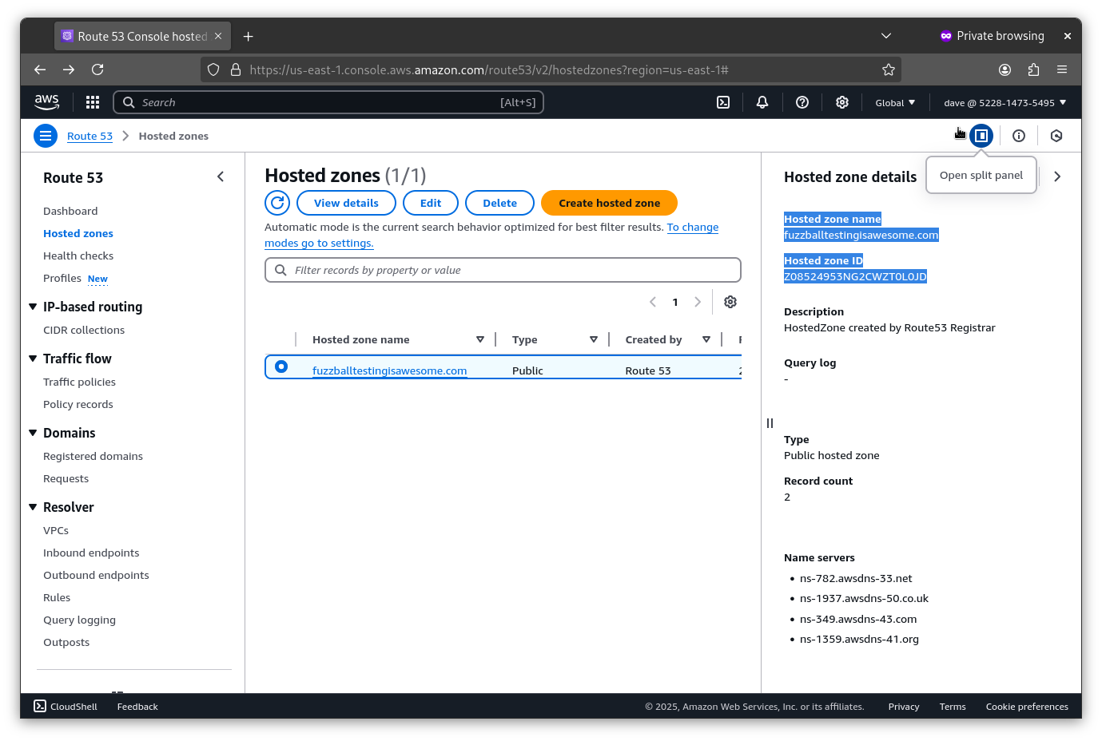Open a new browser tab
Image resolution: width=1102 pixels, height=741 pixels.
click(249, 36)
